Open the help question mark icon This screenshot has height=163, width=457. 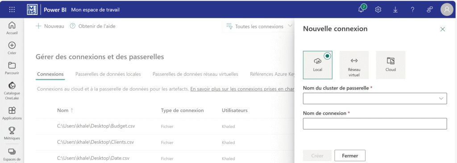tap(412, 10)
